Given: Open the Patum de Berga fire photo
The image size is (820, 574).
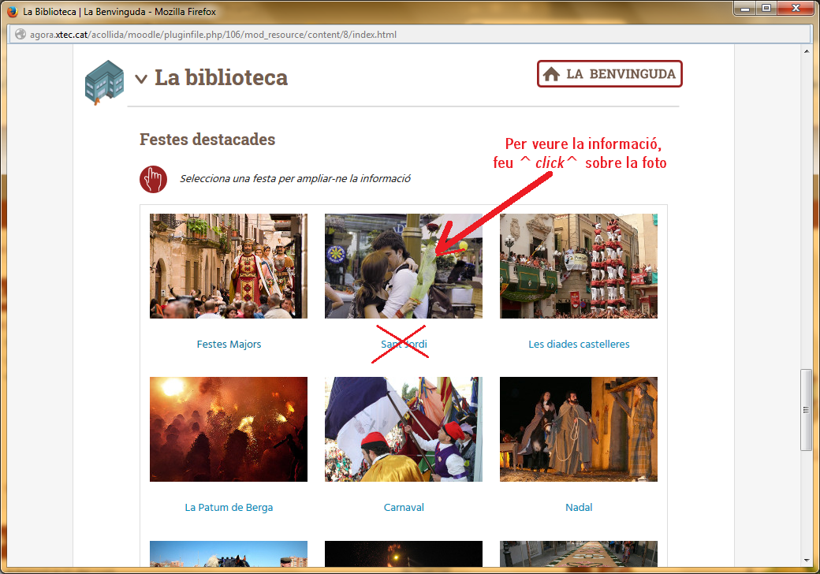Looking at the screenshot, I should tap(229, 429).
